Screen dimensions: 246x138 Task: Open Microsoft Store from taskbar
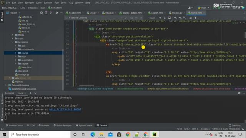pos(119,135)
